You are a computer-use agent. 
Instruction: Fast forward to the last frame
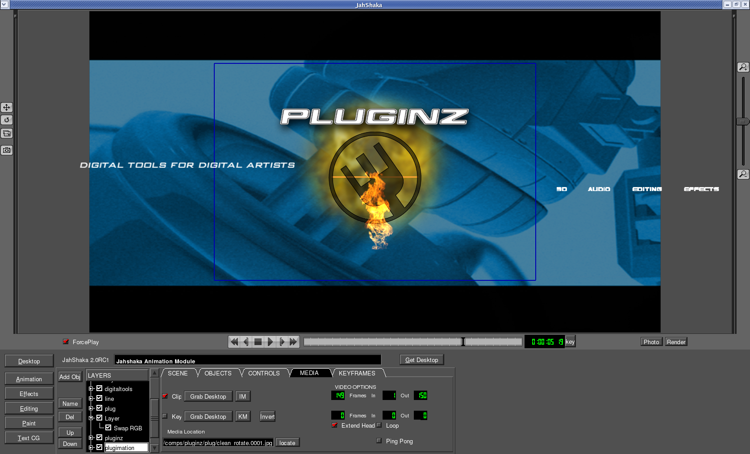point(293,342)
